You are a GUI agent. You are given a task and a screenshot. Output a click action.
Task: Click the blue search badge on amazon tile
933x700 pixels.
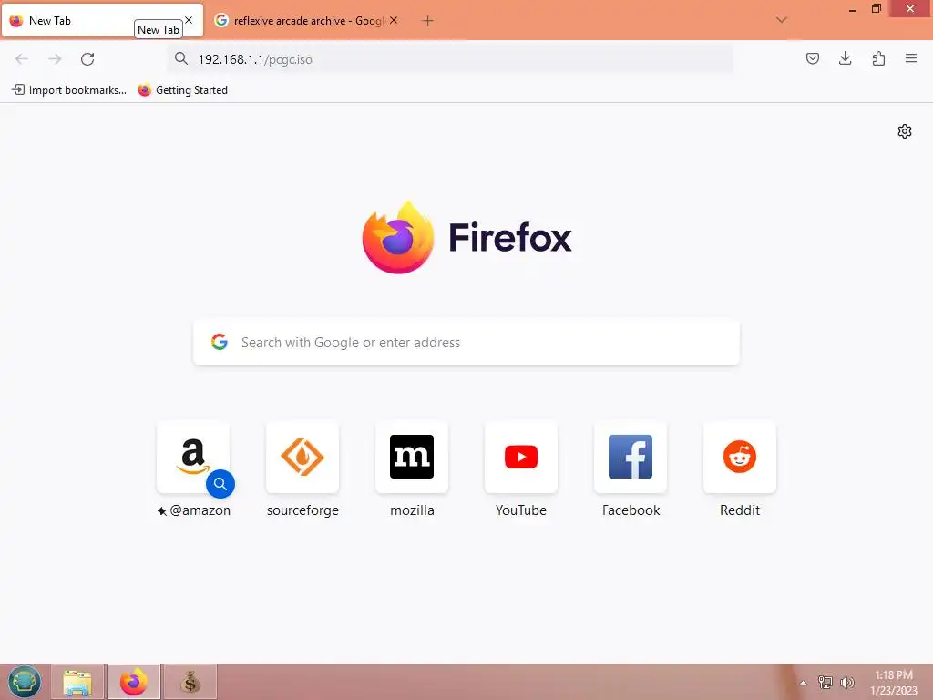(x=220, y=484)
